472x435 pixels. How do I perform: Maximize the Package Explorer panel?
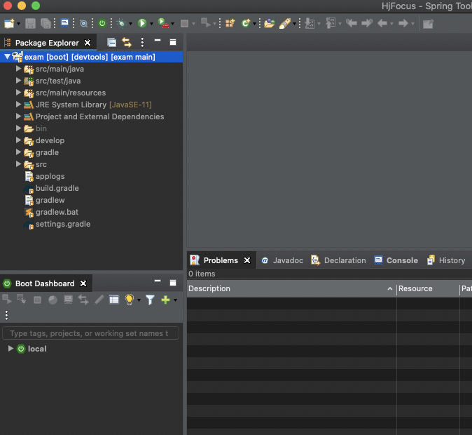[x=173, y=42]
